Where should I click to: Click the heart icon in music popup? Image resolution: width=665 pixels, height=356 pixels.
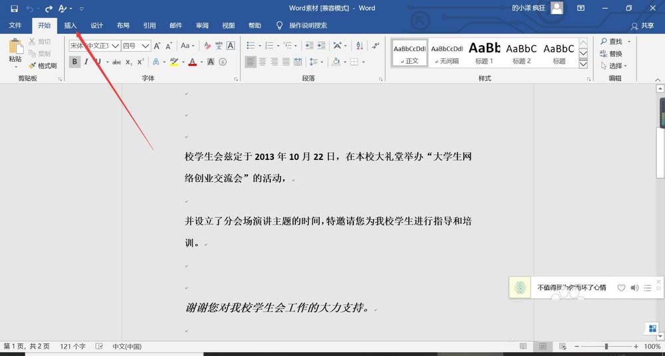coord(621,288)
